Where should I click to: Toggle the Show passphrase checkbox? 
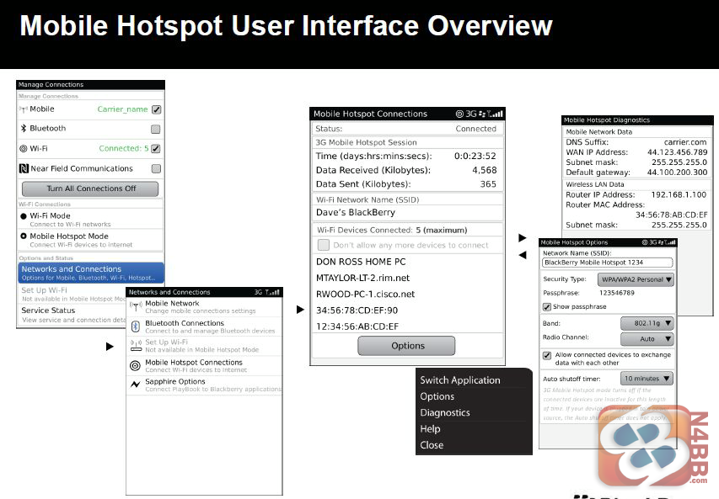coord(547,307)
